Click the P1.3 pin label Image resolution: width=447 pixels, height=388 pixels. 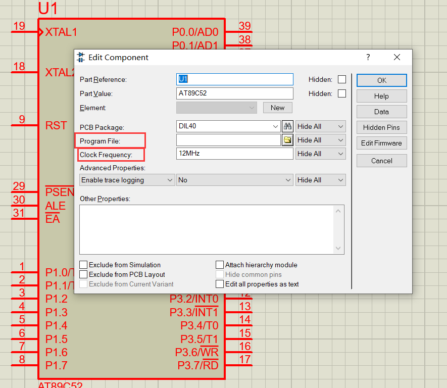[x=57, y=312]
